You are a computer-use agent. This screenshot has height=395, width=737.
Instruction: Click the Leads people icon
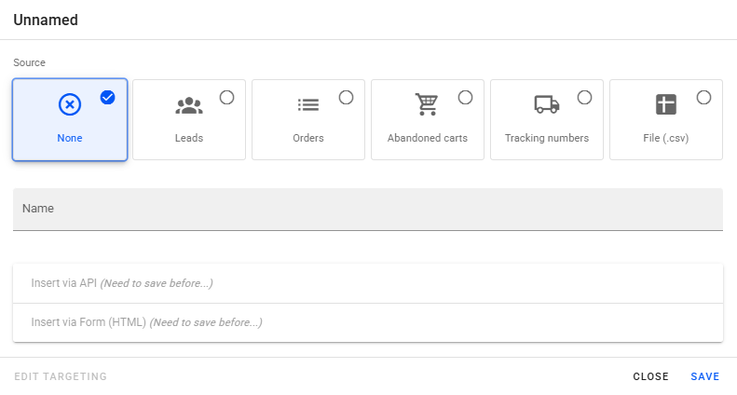(189, 105)
